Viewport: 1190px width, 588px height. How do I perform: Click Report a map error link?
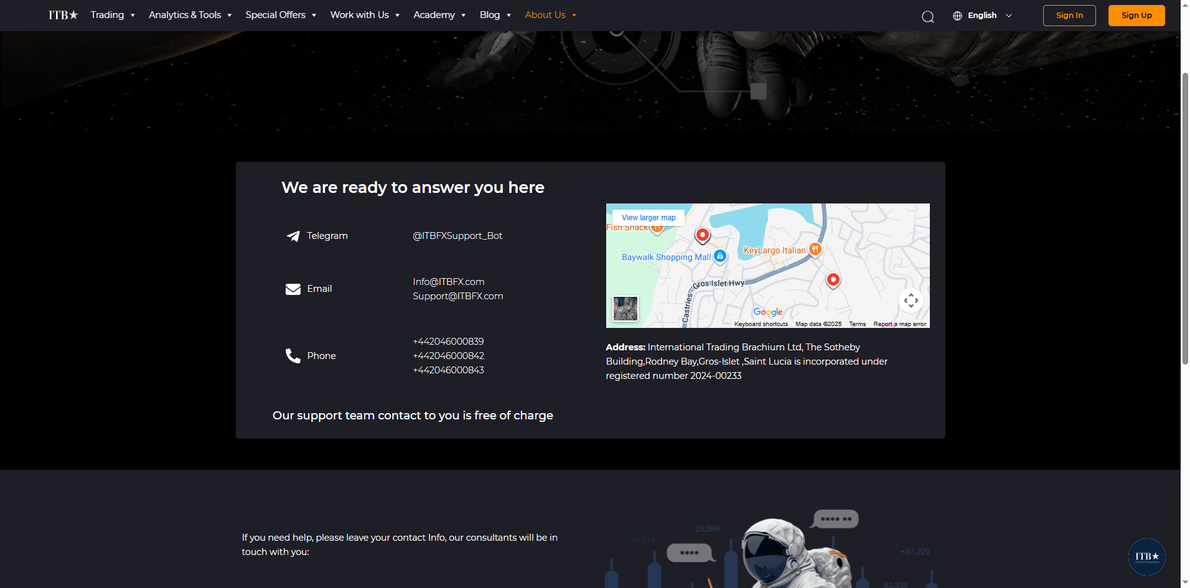900,324
